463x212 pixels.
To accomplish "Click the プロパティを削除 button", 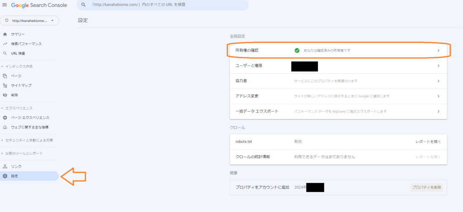I will 426,187.
